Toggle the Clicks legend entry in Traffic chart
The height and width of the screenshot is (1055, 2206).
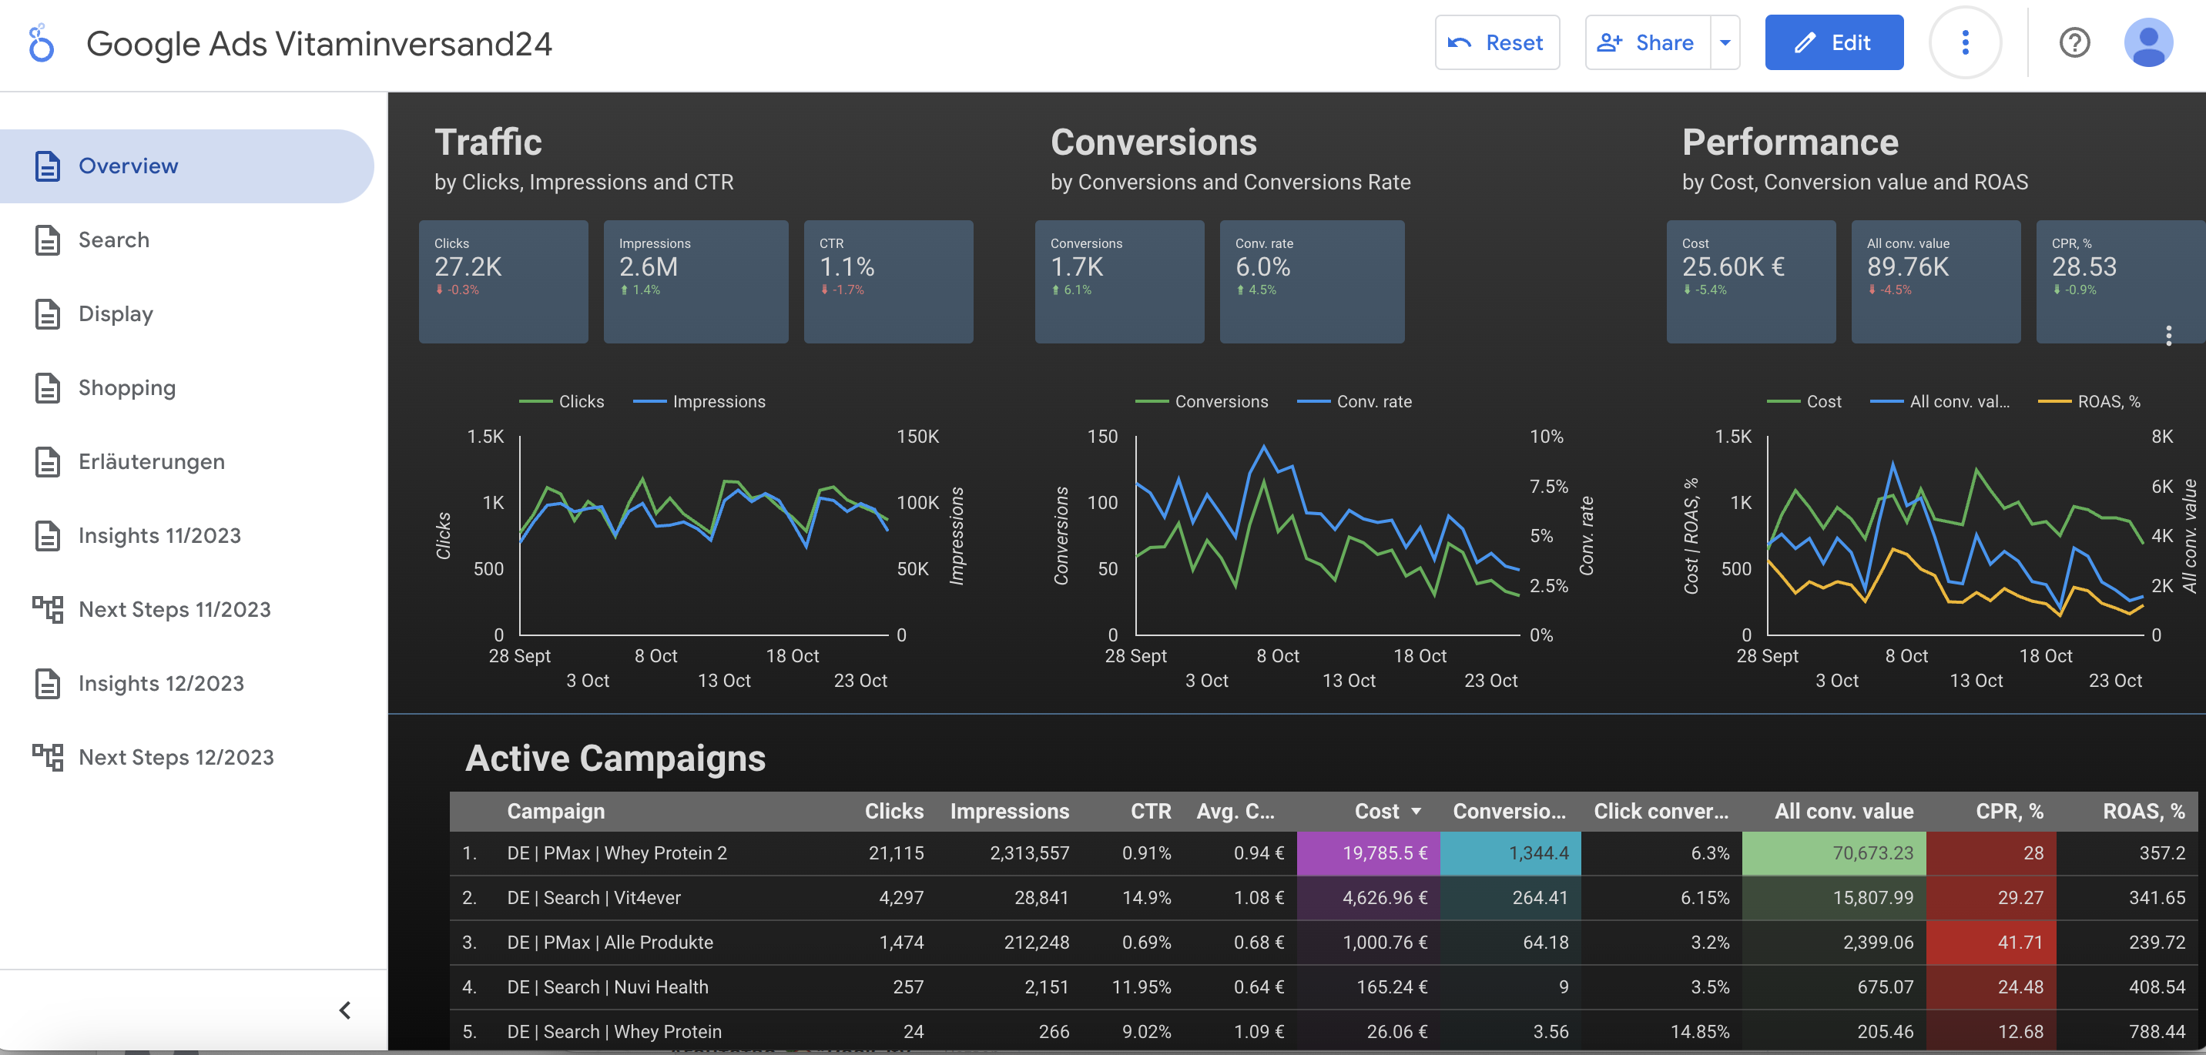point(562,402)
